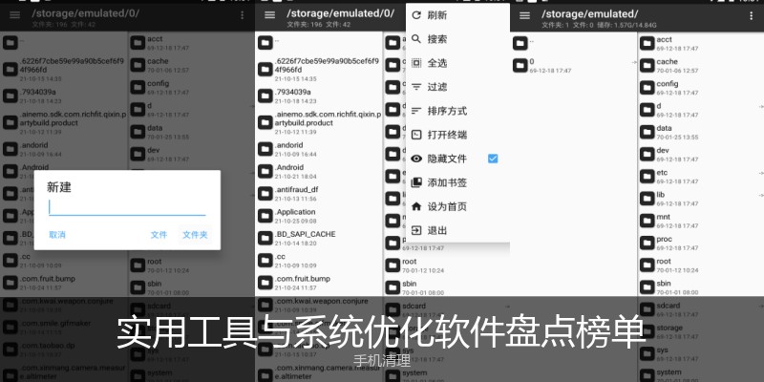Viewport: 764px width, 382px height.
Task: Select .cc folder in left screenshot
Action: click(x=64, y=260)
